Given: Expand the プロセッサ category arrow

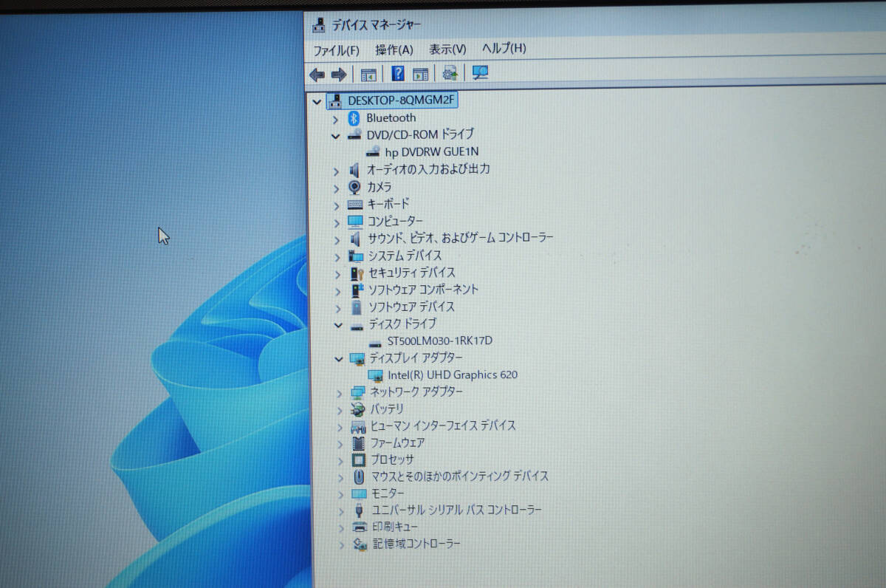Looking at the screenshot, I should coord(340,460).
